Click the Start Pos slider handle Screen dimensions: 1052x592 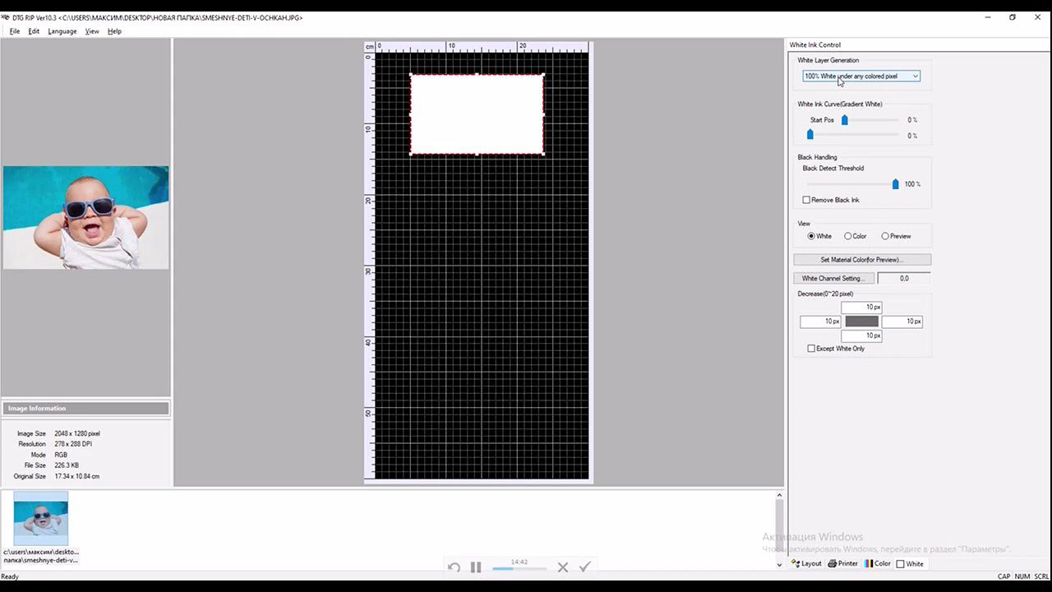click(844, 120)
